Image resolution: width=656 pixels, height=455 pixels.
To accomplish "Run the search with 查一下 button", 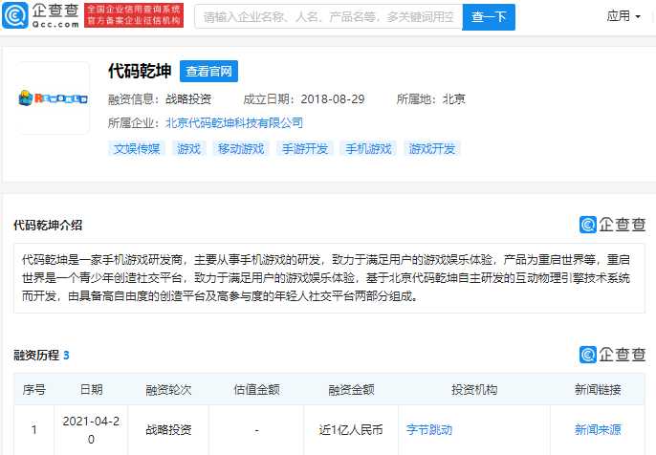I will (x=489, y=17).
